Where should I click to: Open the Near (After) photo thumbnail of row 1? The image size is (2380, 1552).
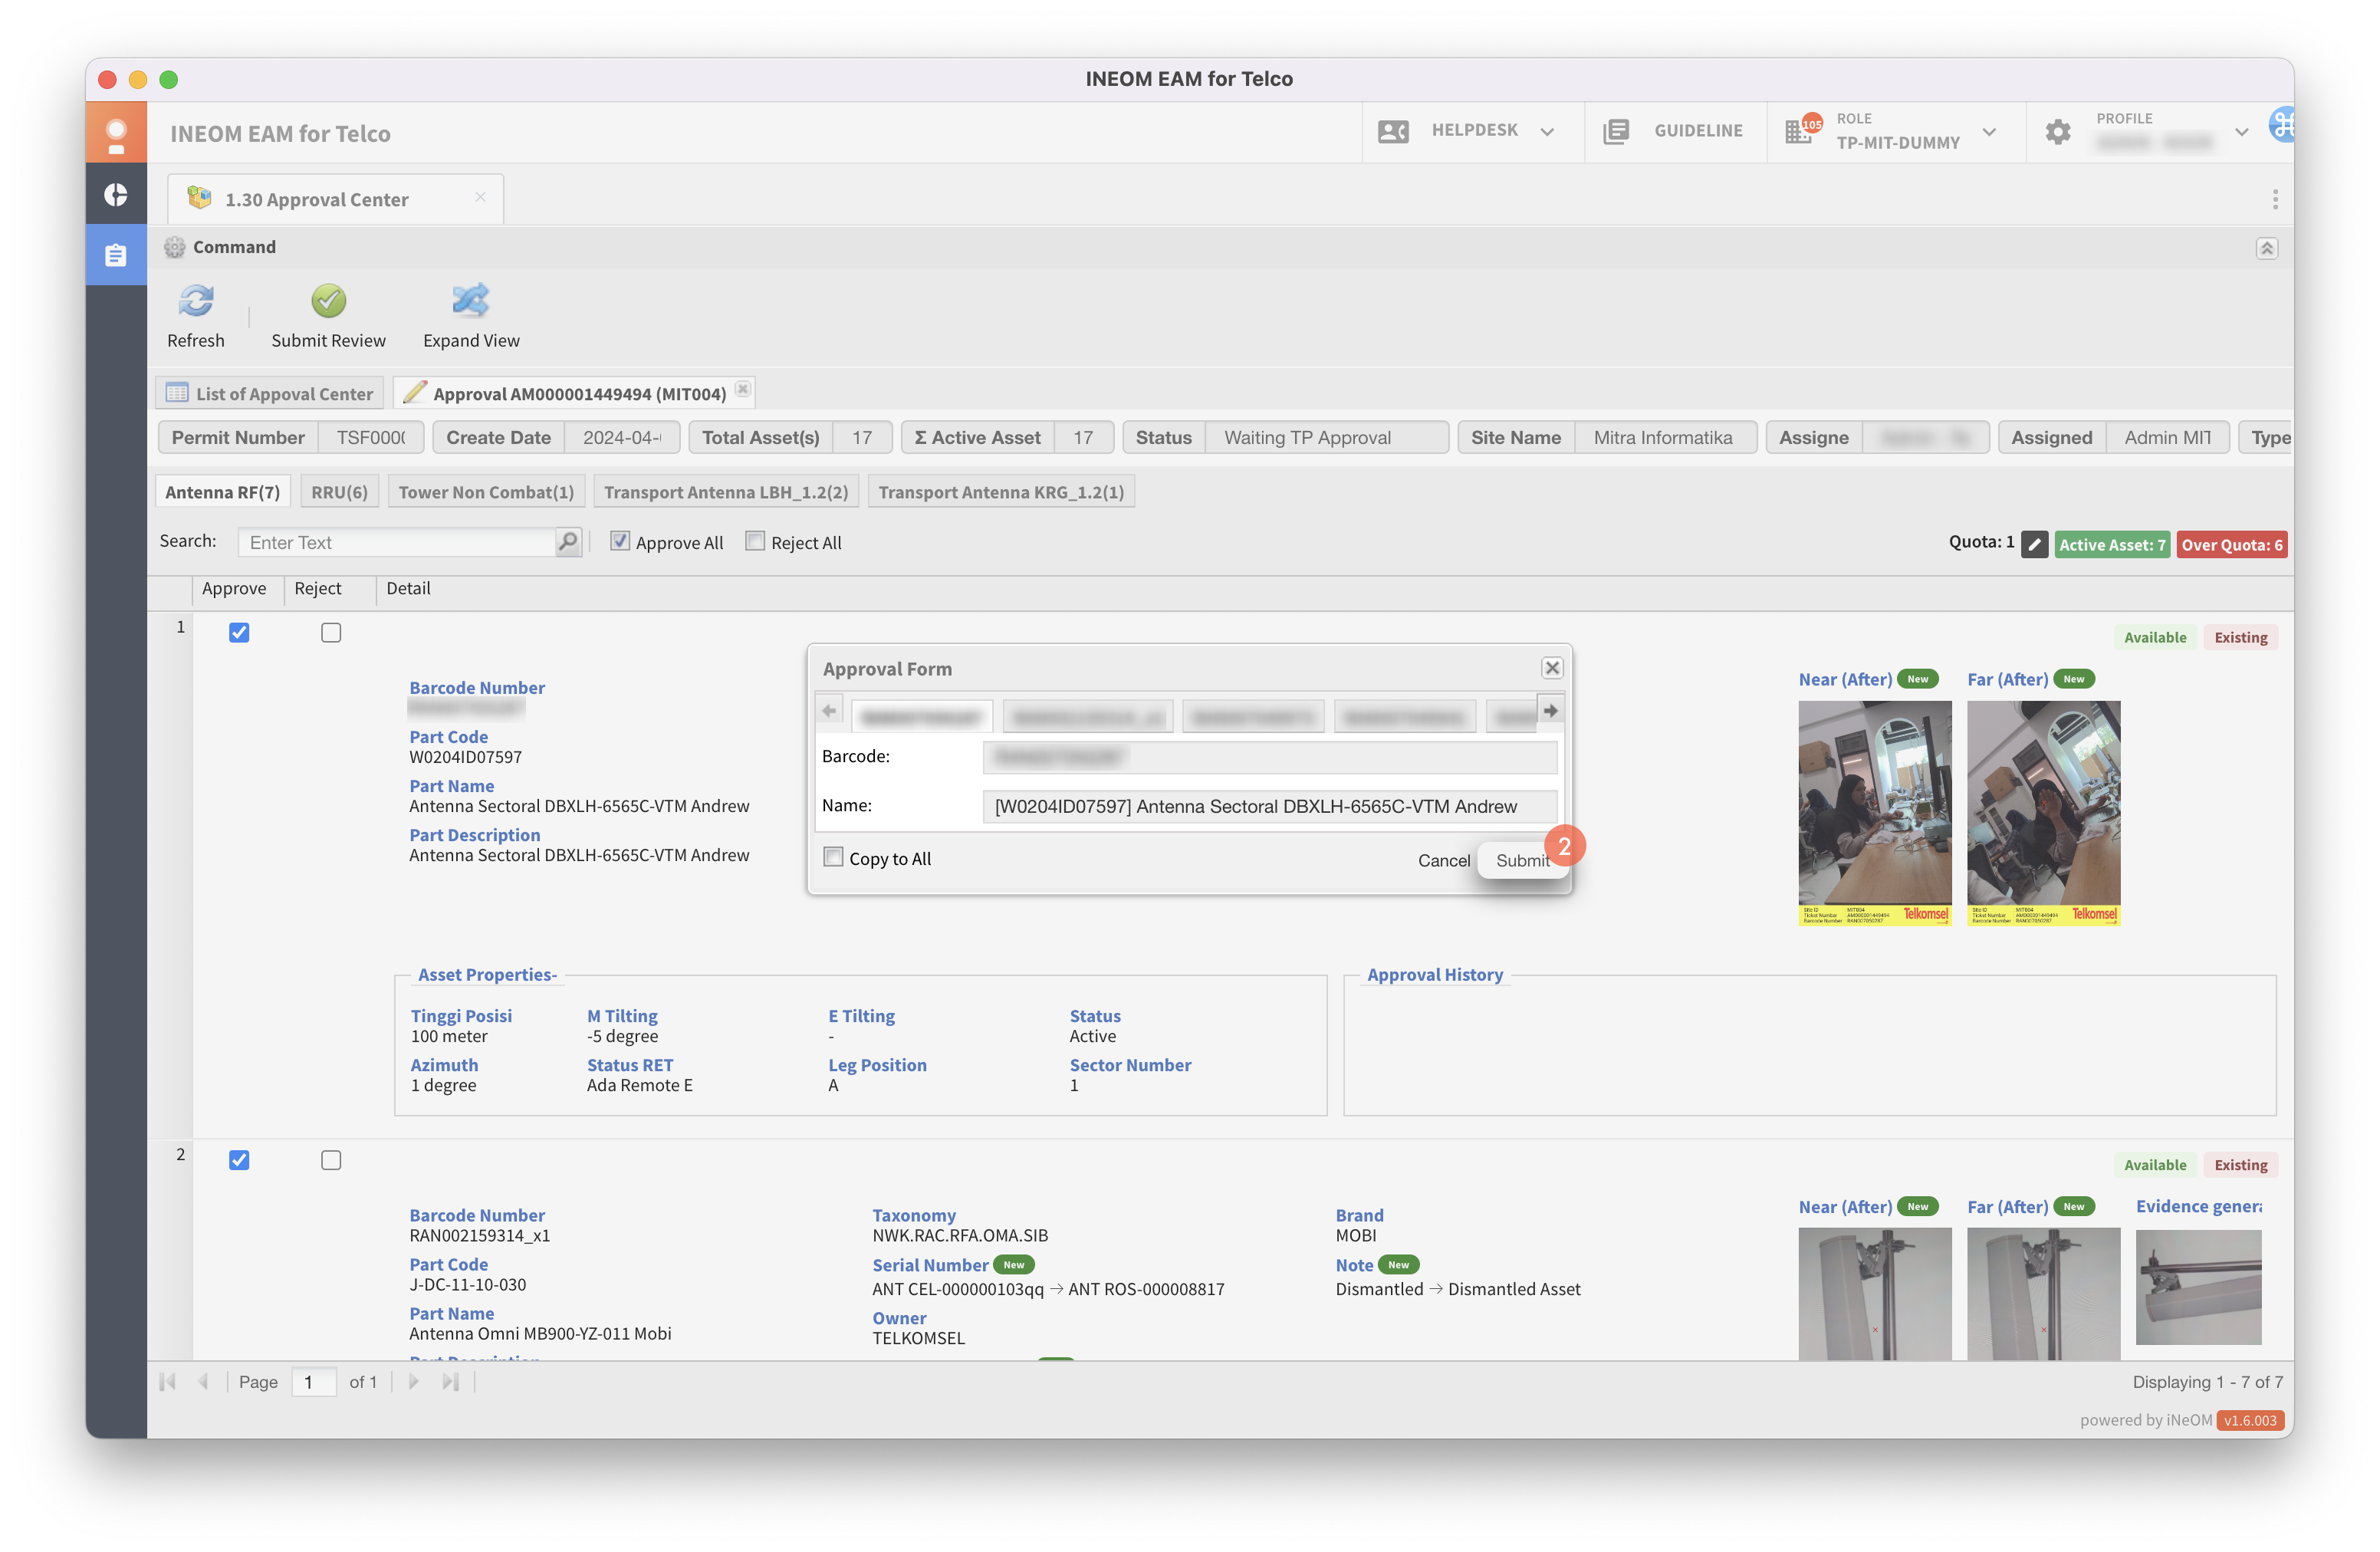click(x=1874, y=812)
